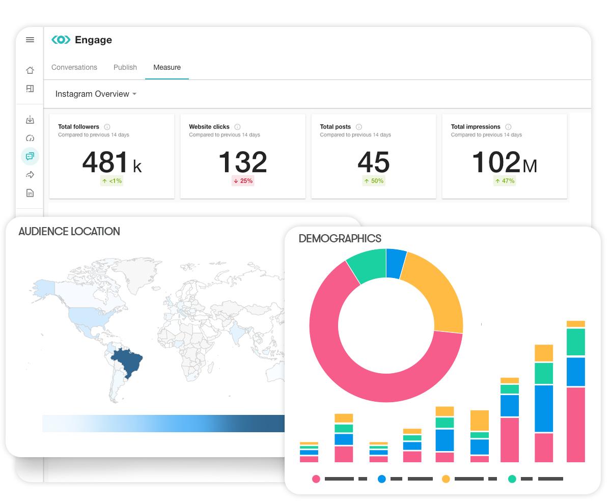Switch to the Publish tab
Image resolution: width=611 pixels, height=504 pixels.
[125, 67]
